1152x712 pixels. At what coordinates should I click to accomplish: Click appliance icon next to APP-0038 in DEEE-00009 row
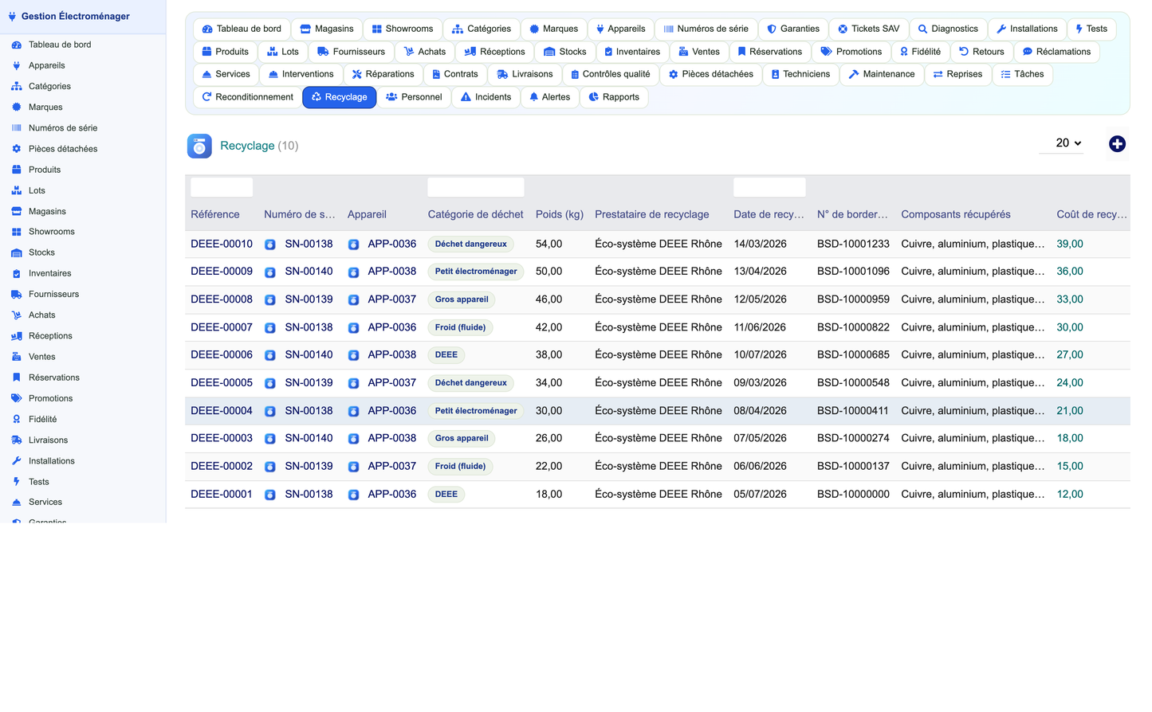point(353,272)
